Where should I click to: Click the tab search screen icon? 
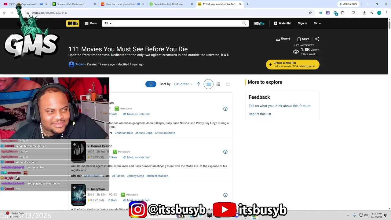(x=353, y=13)
